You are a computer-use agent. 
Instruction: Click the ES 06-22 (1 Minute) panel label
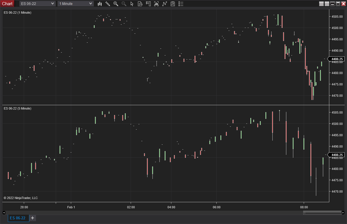click(17, 12)
